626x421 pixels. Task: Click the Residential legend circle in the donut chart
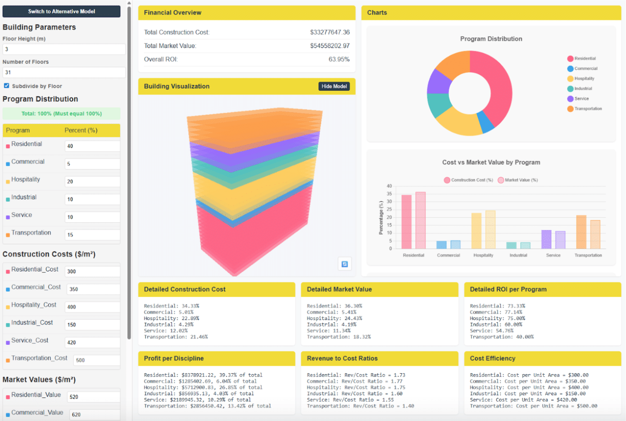point(570,59)
